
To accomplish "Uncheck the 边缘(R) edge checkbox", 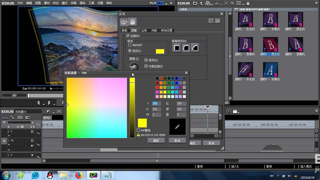I will 128,36.
